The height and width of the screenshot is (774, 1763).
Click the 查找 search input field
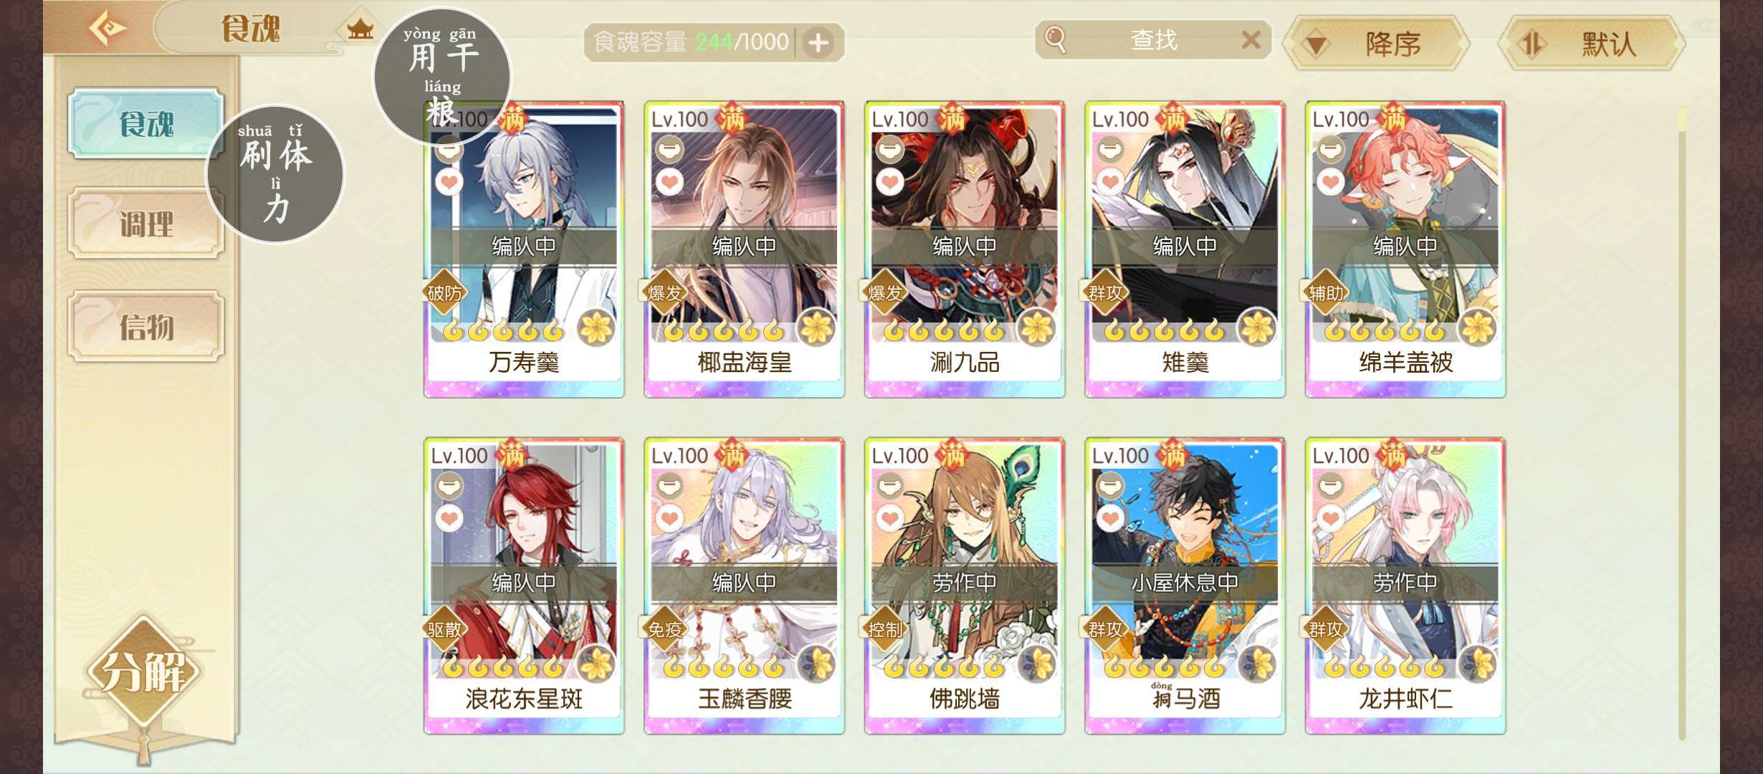pos(1153,39)
